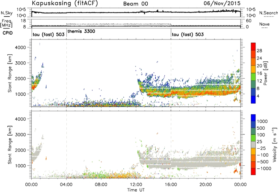Click the N.Sky legend label
This screenshot has height=192, width=278.
click(x=7, y=13)
